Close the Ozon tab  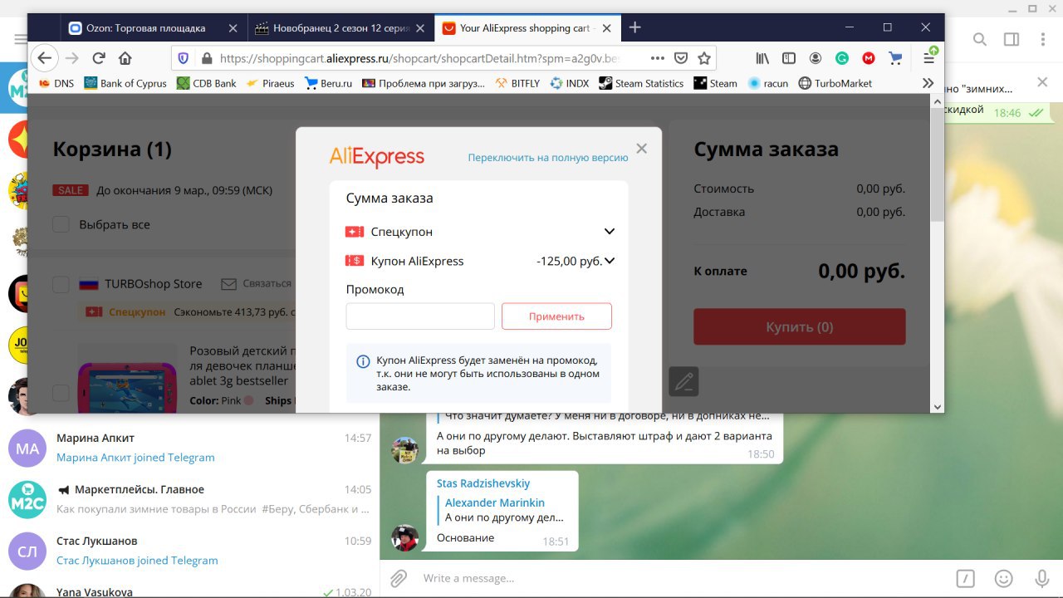[x=233, y=27]
